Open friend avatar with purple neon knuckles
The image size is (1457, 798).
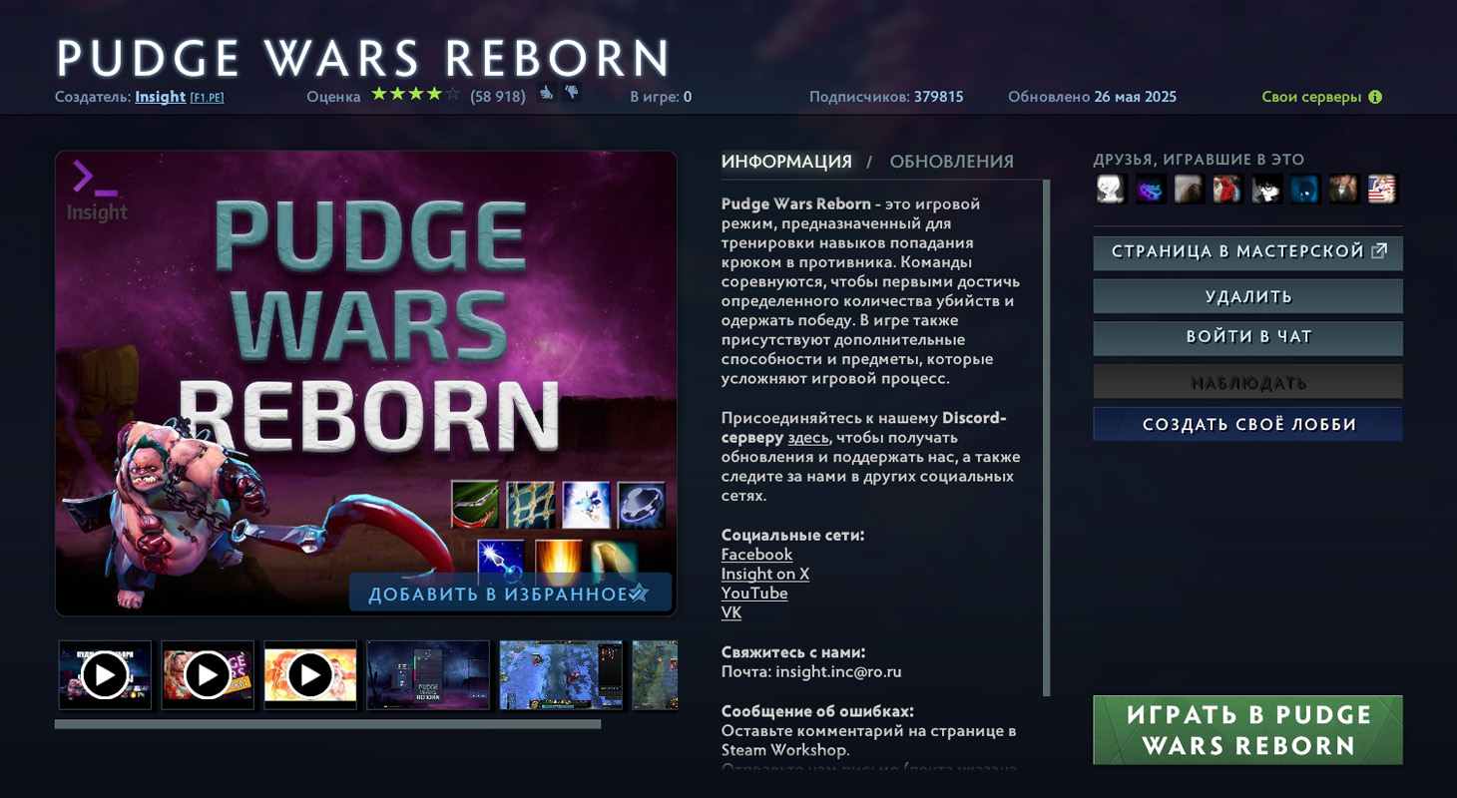[x=1151, y=189]
